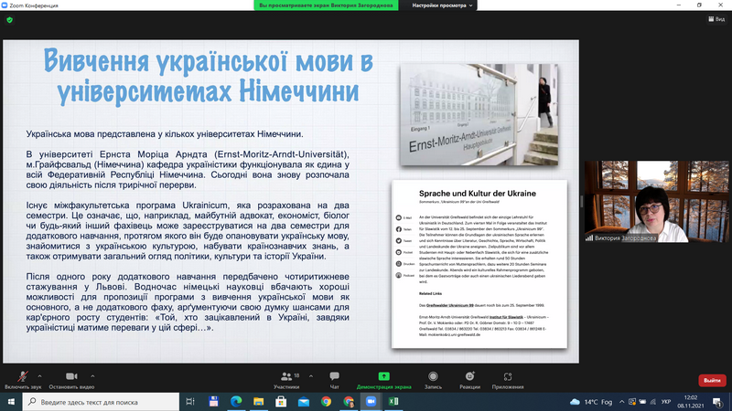Click the Ernst-Moritz-Arndt university photo on slide
The image size is (732, 411).
click(479, 115)
